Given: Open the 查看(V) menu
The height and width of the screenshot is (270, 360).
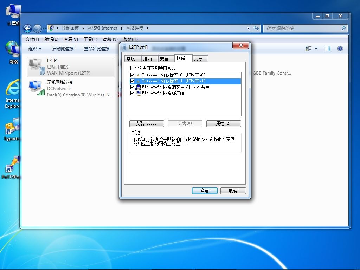Looking at the screenshot, I should click(x=71, y=39).
